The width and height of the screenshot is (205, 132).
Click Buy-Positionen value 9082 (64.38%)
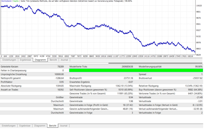tap(195, 90)
